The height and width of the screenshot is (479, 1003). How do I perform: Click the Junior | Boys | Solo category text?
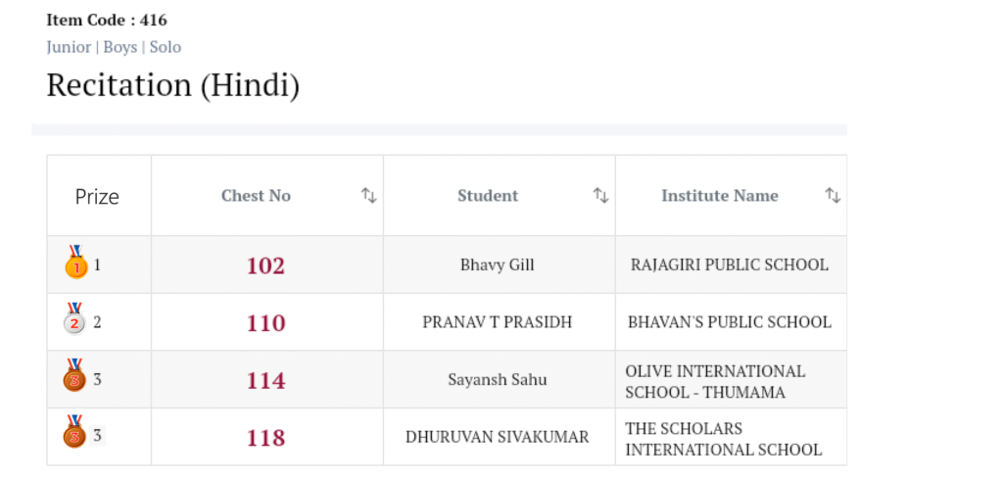pos(114,47)
